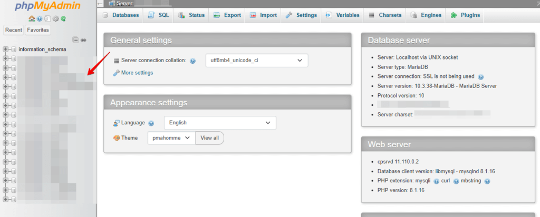The height and width of the screenshot is (217, 540).
Task: Open navigation panel settings gear icon
Action: pos(56,19)
